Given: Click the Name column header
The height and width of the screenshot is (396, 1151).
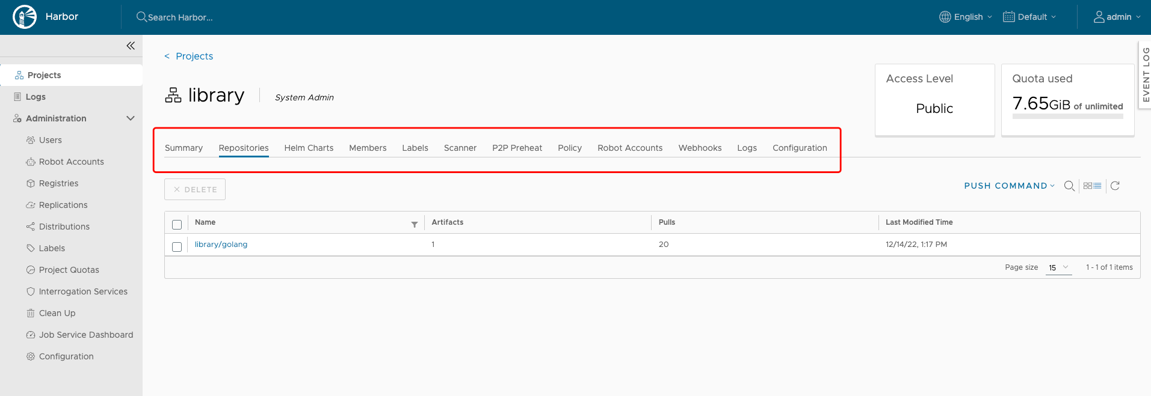Looking at the screenshot, I should coord(205,222).
